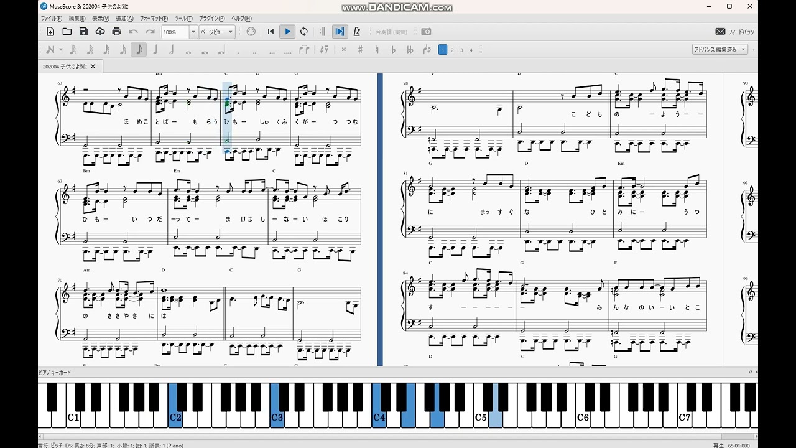796x448 pixels.
Task: Add a double augmentation dot
Action: point(254,52)
